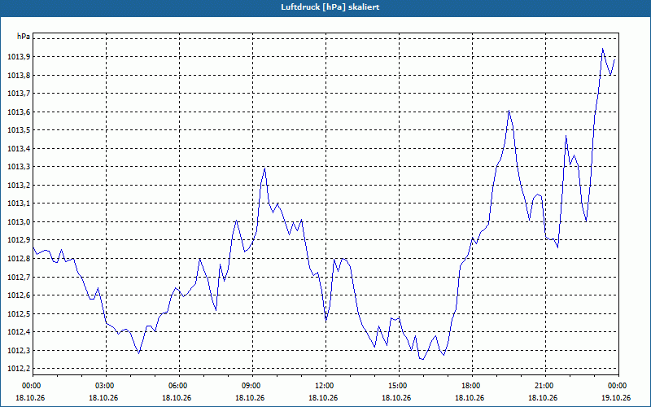Select the 18.10.26 date under 18:00
The image size is (651, 407).
coord(470,397)
